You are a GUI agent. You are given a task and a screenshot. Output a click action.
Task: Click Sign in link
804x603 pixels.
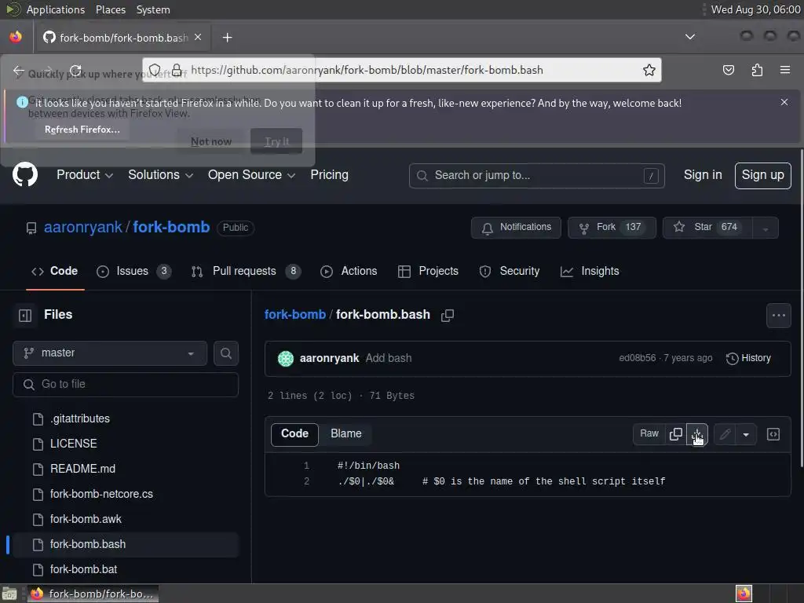(x=703, y=175)
